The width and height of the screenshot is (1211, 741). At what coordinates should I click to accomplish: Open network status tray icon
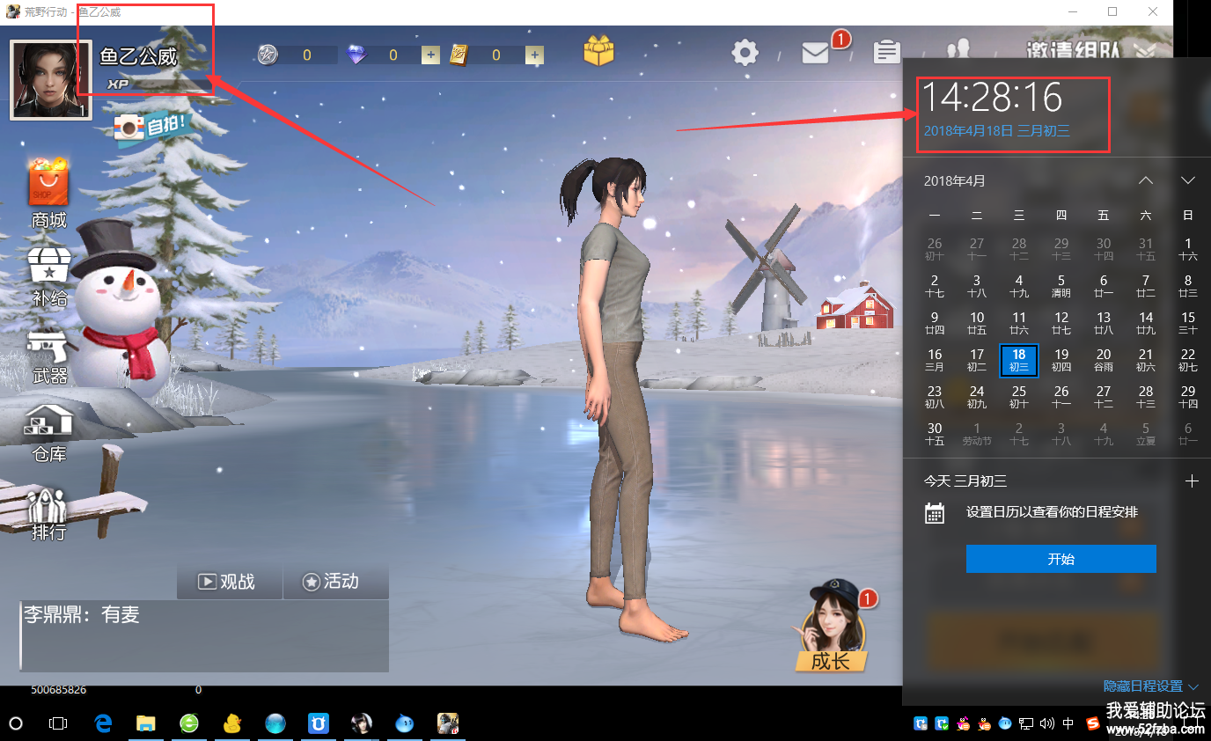(x=1026, y=724)
